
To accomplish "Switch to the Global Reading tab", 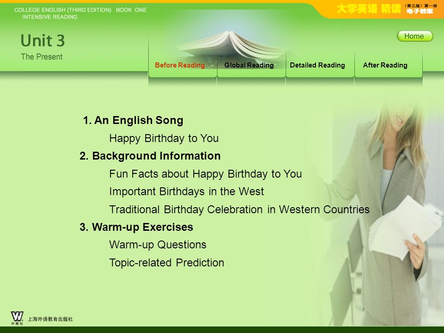I will point(249,65).
